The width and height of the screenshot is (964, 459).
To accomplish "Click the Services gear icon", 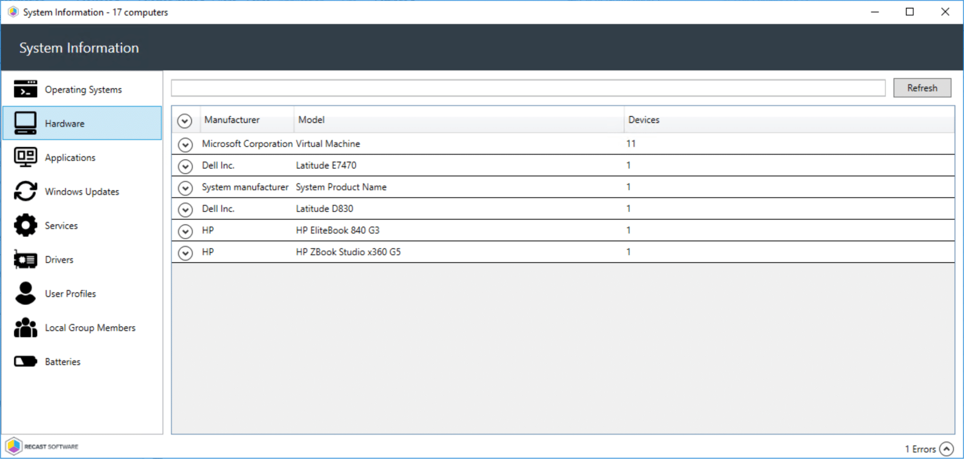I will point(25,225).
